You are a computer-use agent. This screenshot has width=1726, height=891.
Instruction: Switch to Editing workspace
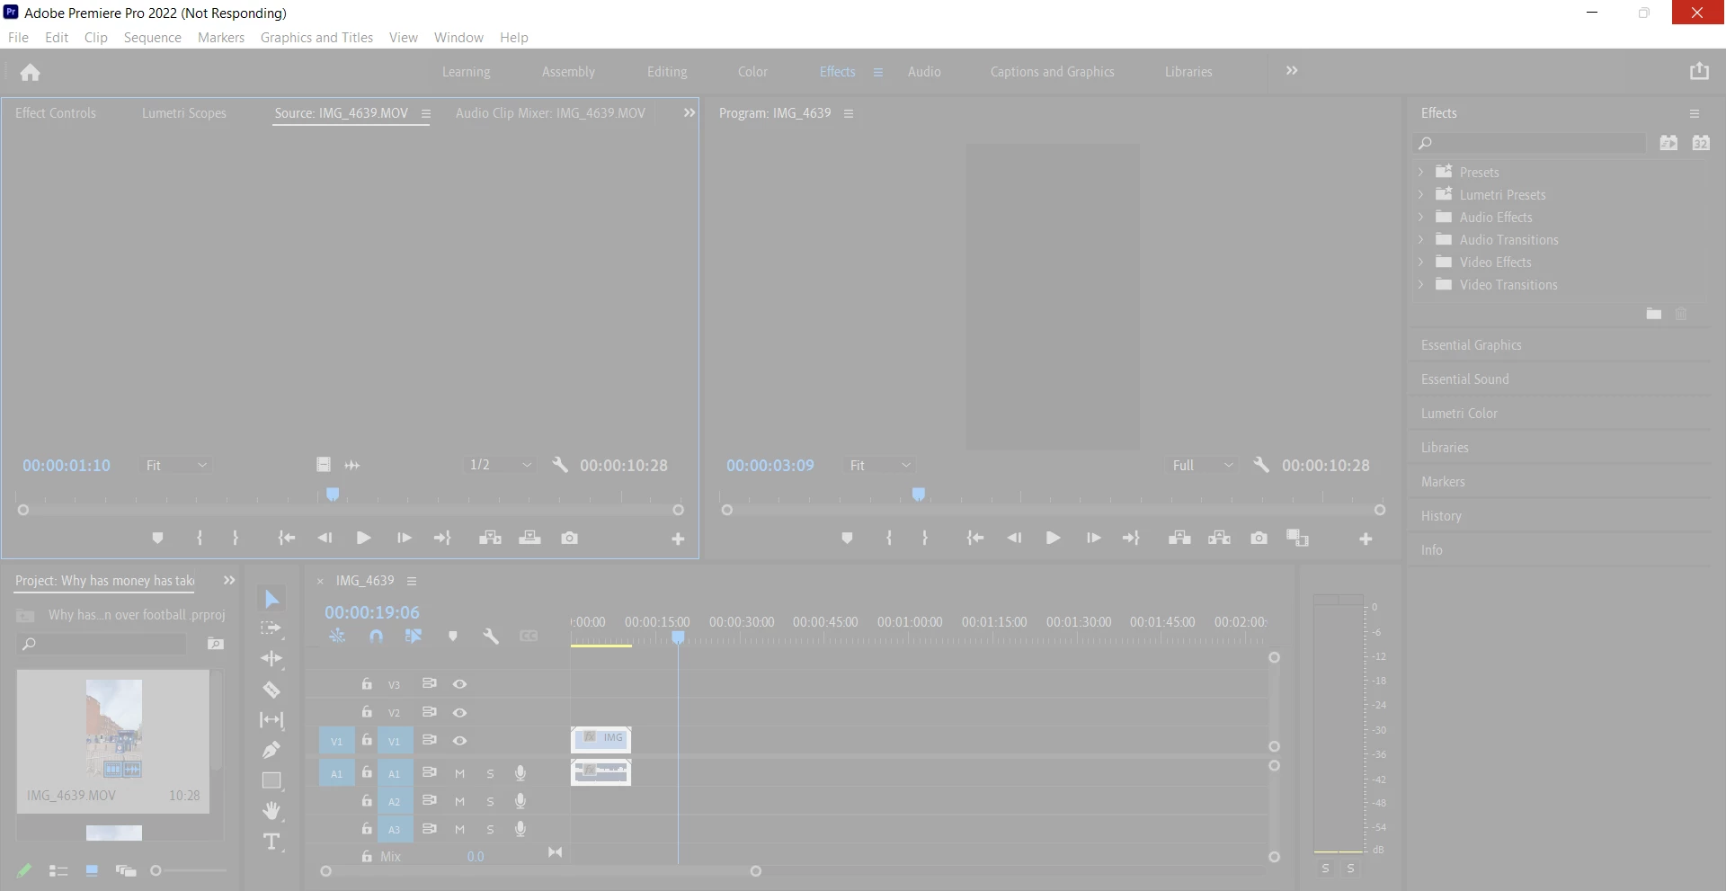pos(667,72)
